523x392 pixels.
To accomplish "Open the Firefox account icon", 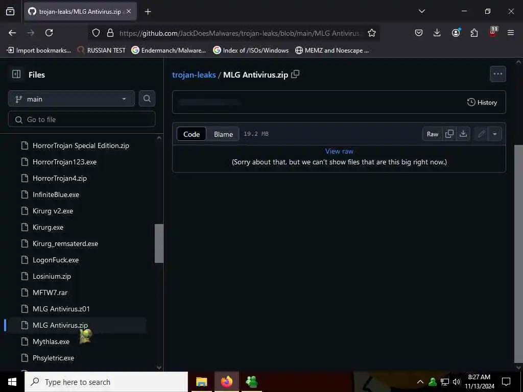I will (x=456, y=33).
